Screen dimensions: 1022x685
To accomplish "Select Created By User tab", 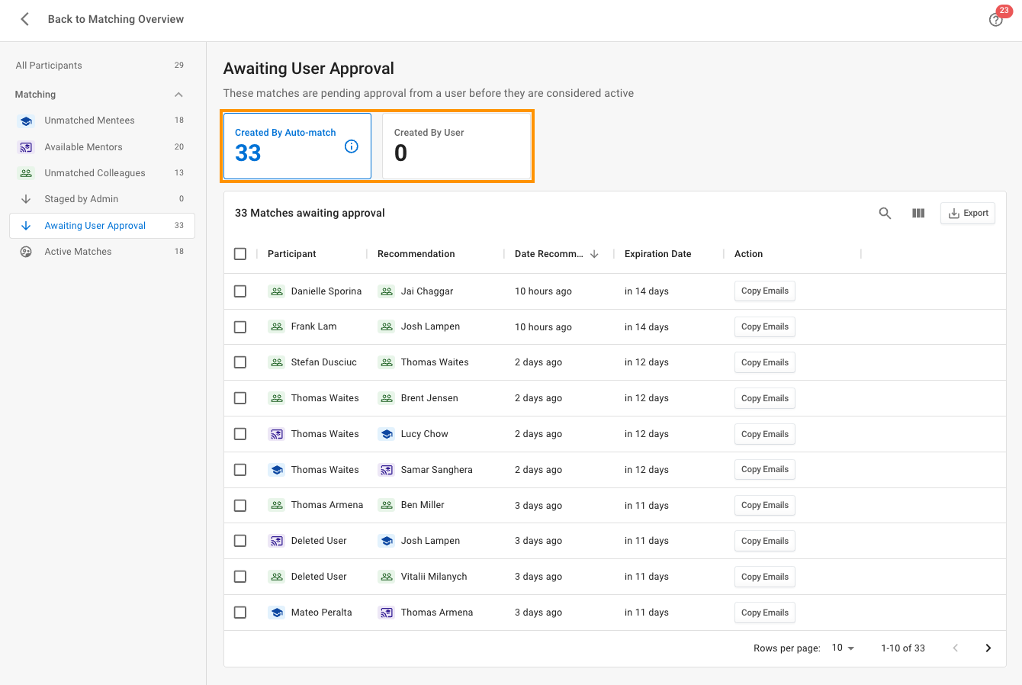I will click(457, 146).
